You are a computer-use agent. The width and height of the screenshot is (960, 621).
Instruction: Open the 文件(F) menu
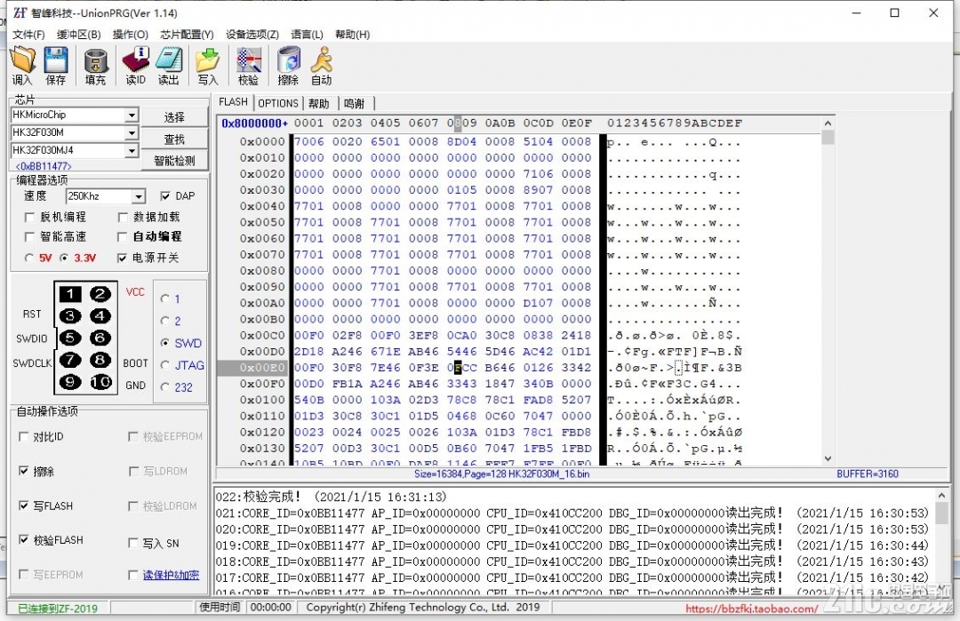click(x=28, y=35)
